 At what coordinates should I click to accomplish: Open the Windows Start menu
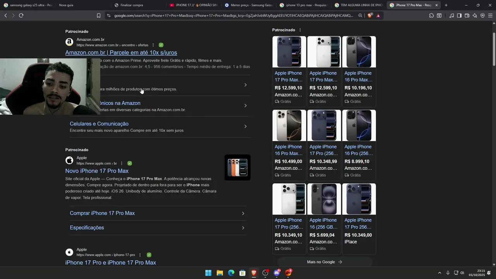point(208,273)
